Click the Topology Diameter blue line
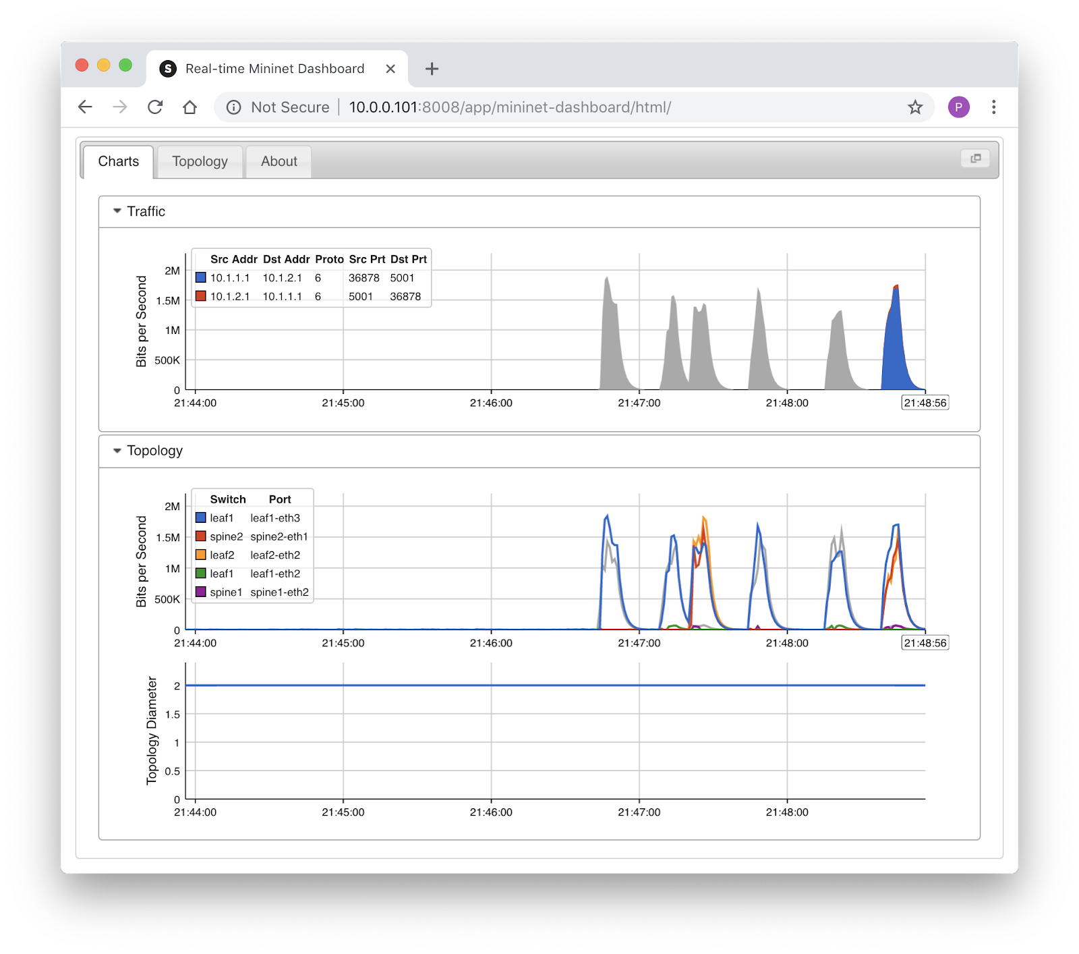This screenshot has width=1079, height=954. (555, 685)
